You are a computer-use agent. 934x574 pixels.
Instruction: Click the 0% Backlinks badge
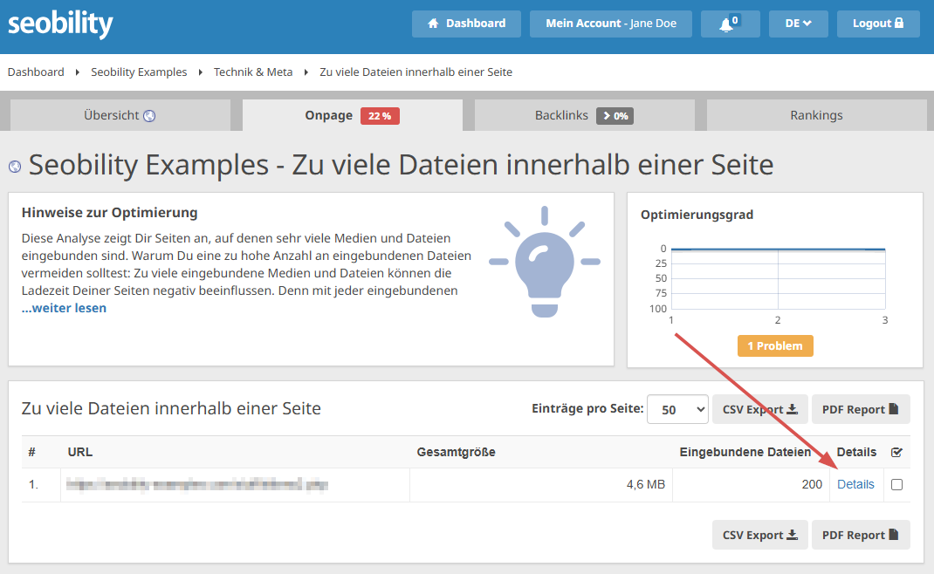pyautogui.click(x=615, y=115)
